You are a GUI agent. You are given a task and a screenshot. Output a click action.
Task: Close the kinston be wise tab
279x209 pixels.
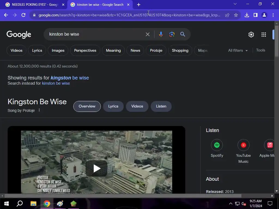pyautogui.click(x=128, y=5)
